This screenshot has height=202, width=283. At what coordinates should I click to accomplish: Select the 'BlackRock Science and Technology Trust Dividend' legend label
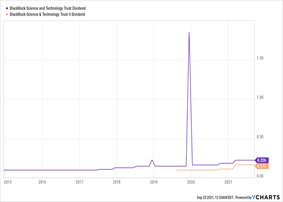pos(48,8)
